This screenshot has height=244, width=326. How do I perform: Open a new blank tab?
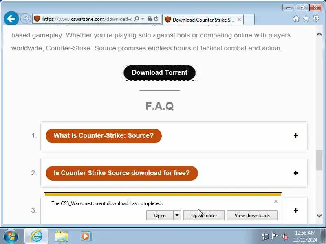point(249,20)
